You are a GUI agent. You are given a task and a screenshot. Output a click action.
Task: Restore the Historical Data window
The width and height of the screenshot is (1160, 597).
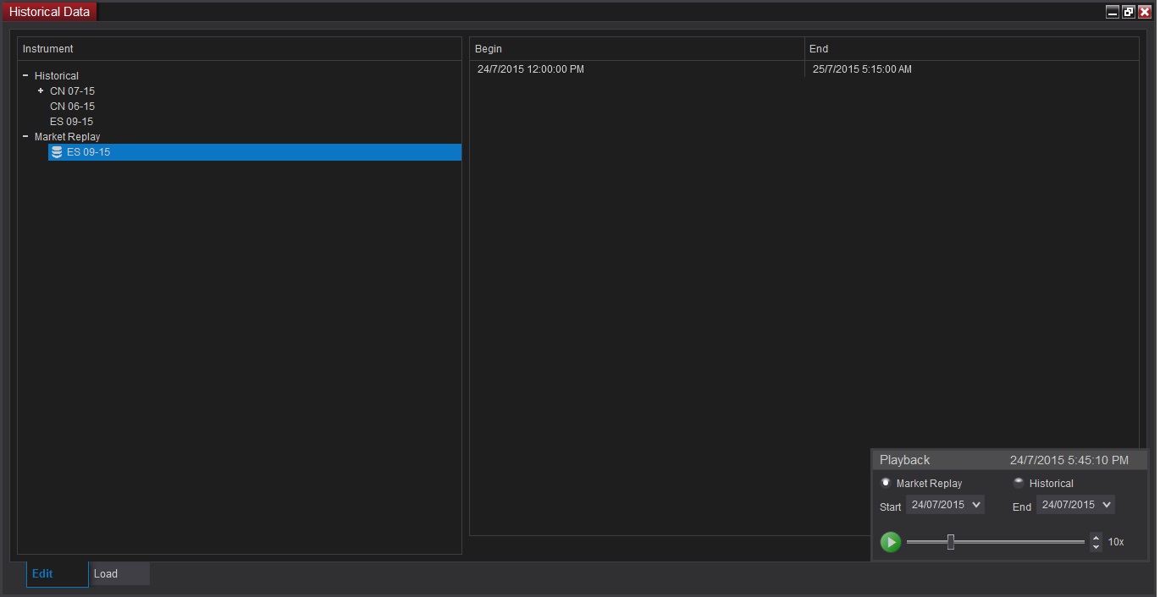[x=1129, y=12]
